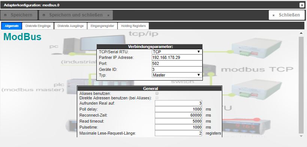Image resolution: width=307 pixels, height=147 pixels.
Task: Click the Poll delay input field
Action: pos(178,109)
